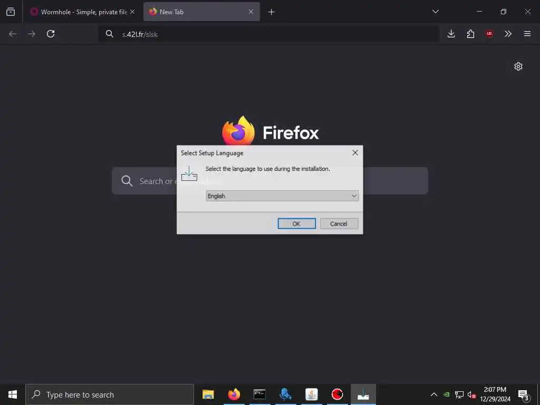Image resolution: width=540 pixels, height=405 pixels.
Task: Open the English language dropdown
Action: tap(282, 196)
